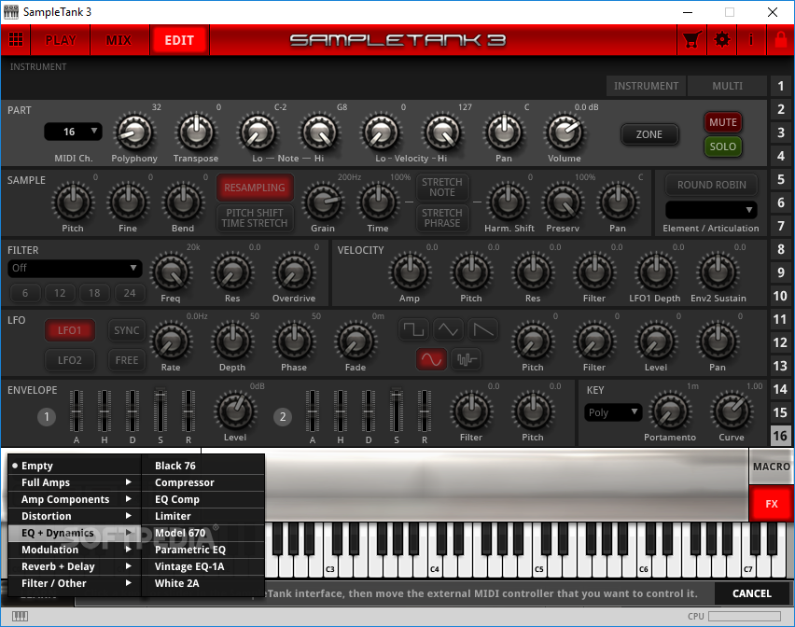Open the grid browser icon
This screenshot has height=627, width=795.
coord(16,39)
